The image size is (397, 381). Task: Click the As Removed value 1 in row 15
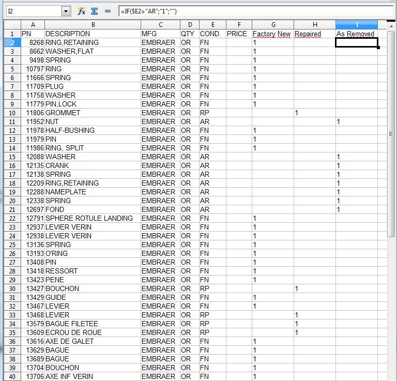pos(357,157)
